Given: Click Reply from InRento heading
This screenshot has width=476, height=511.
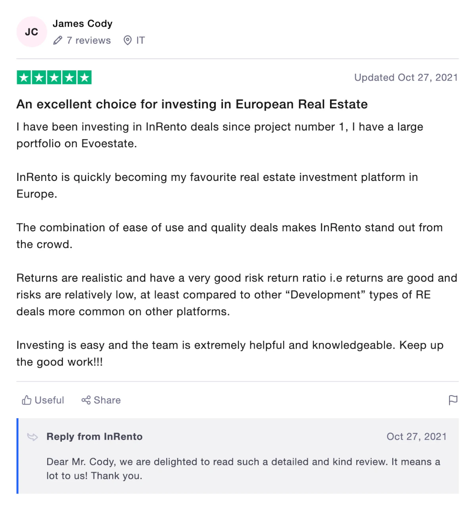Looking at the screenshot, I should click(x=94, y=436).
